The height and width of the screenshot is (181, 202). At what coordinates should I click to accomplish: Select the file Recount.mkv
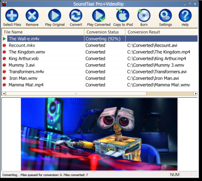(22, 45)
